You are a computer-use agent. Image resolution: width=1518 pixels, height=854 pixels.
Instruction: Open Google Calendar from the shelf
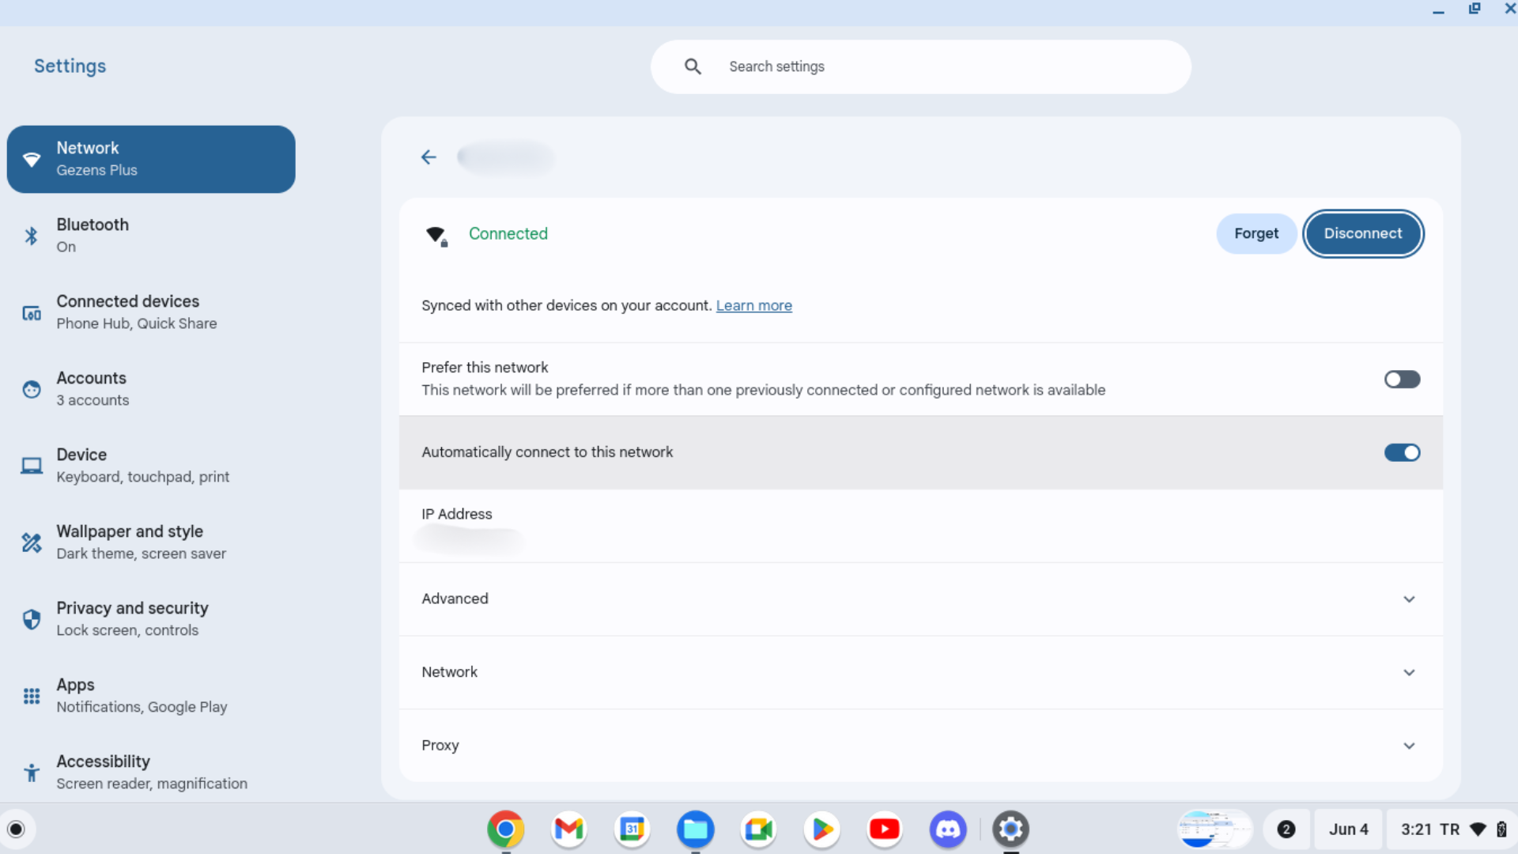point(632,829)
